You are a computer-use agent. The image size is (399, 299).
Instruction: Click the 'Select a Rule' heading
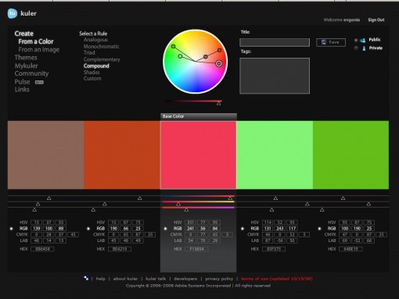click(x=93, y=34)
